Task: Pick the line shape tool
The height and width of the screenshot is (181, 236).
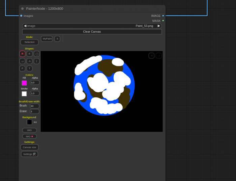Action: point(37,61)
